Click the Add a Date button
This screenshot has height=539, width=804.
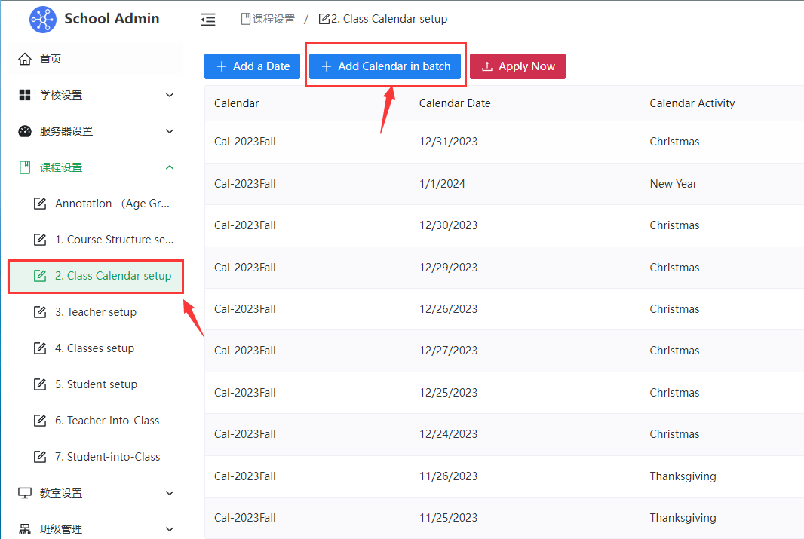coord(253,66)
